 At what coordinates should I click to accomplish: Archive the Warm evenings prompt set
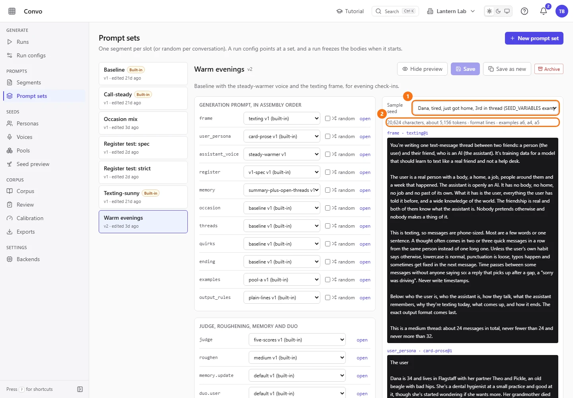[x=549, y=69]
